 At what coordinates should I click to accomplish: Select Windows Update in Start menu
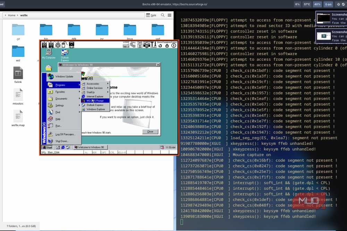[x=64, y=77]
